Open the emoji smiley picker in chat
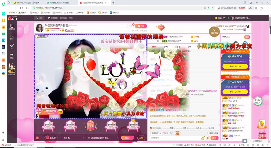The width and height of the screenshot is (271, 148). point(172,133)
